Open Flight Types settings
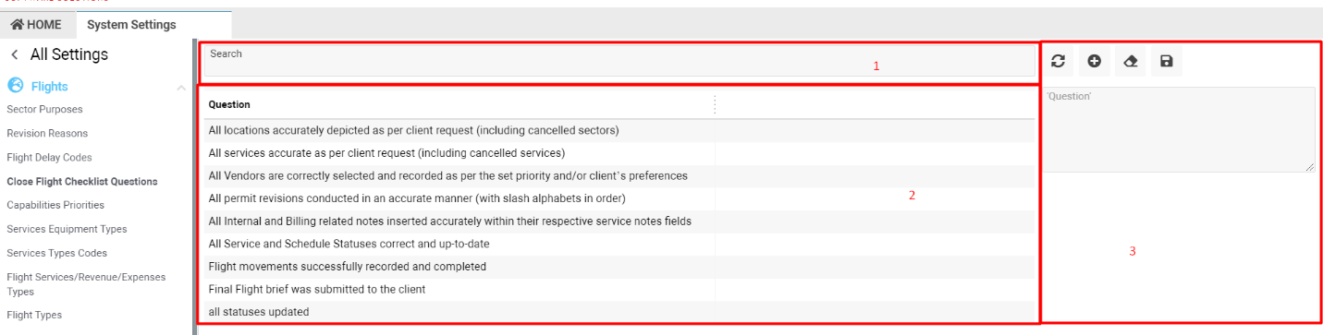 (34, 315)
